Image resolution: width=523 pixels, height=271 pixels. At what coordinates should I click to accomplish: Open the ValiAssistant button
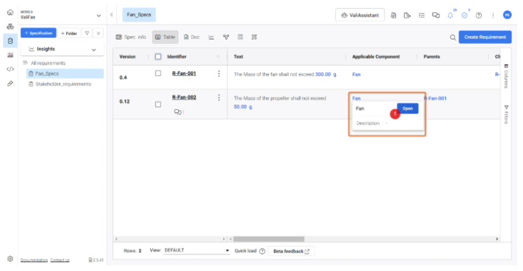coord(360,15)
